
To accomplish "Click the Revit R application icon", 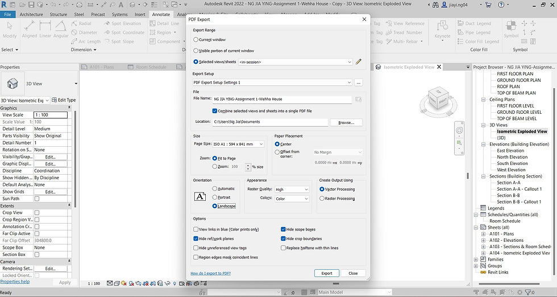I will (4, 5).
